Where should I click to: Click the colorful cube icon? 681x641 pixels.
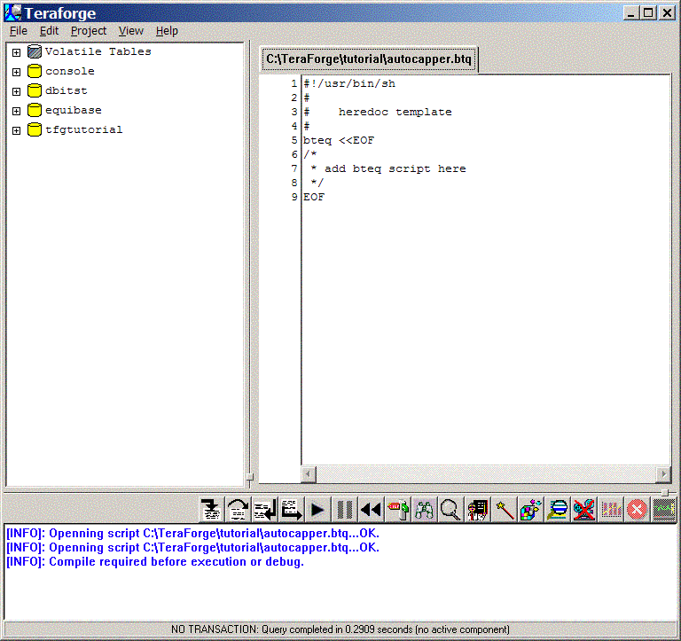pyautogui.click(x=531, y=510)
